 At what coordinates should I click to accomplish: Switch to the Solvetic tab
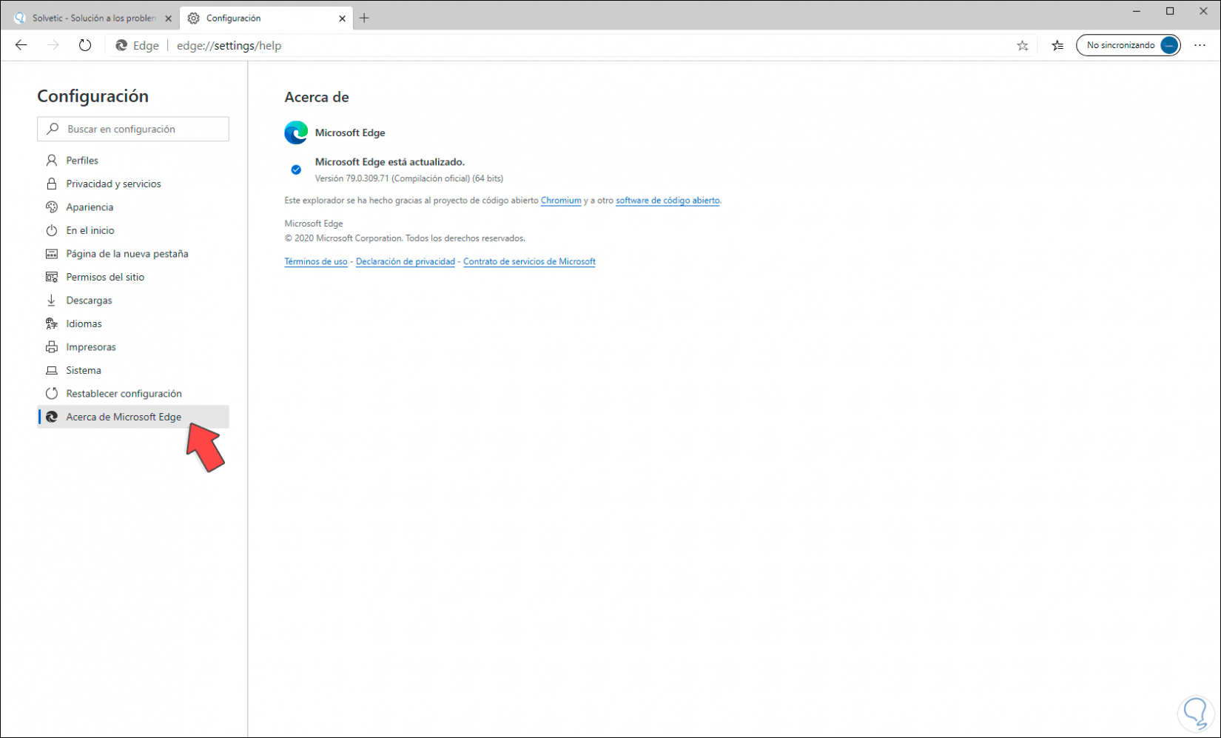[92, 18]
